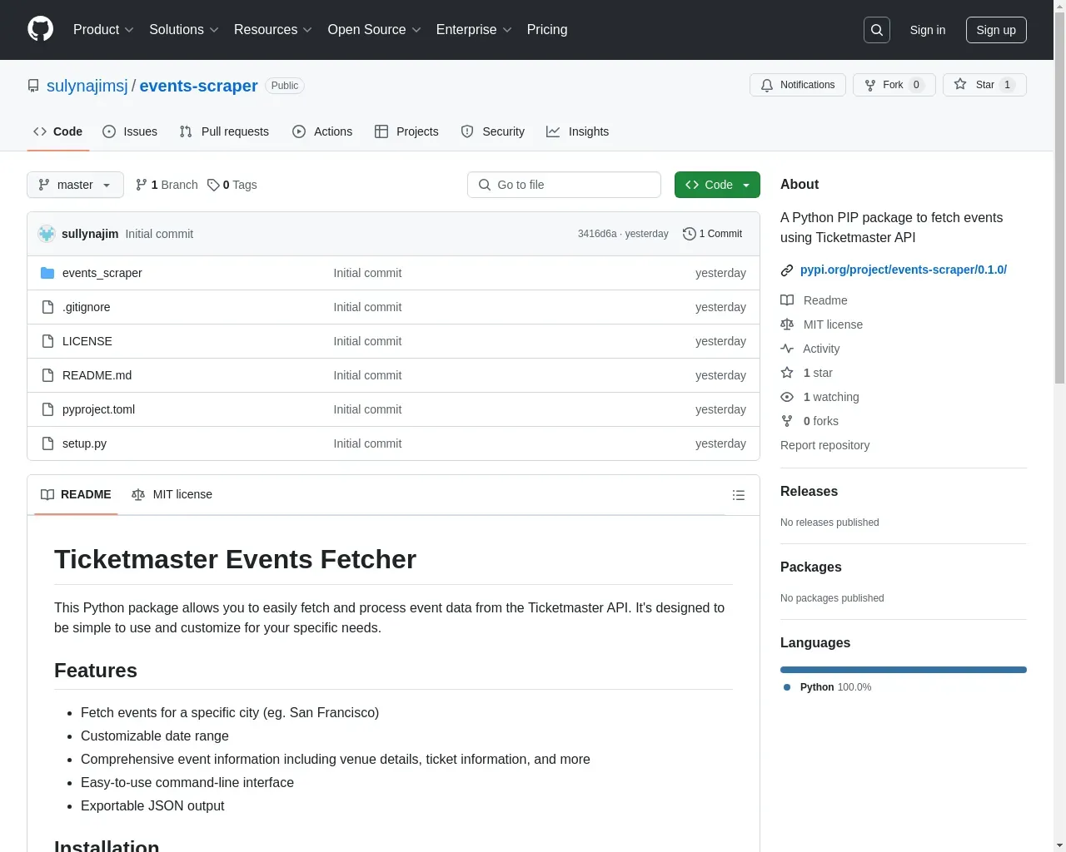Open the Actions tab

pos(322,131)
